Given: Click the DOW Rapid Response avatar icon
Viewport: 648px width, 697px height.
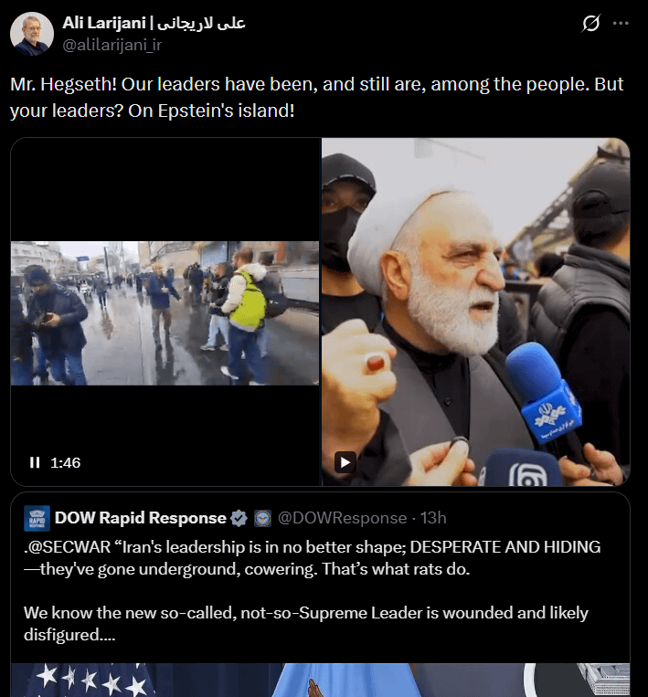Looking at the screenshot, I should pos(37,518).
